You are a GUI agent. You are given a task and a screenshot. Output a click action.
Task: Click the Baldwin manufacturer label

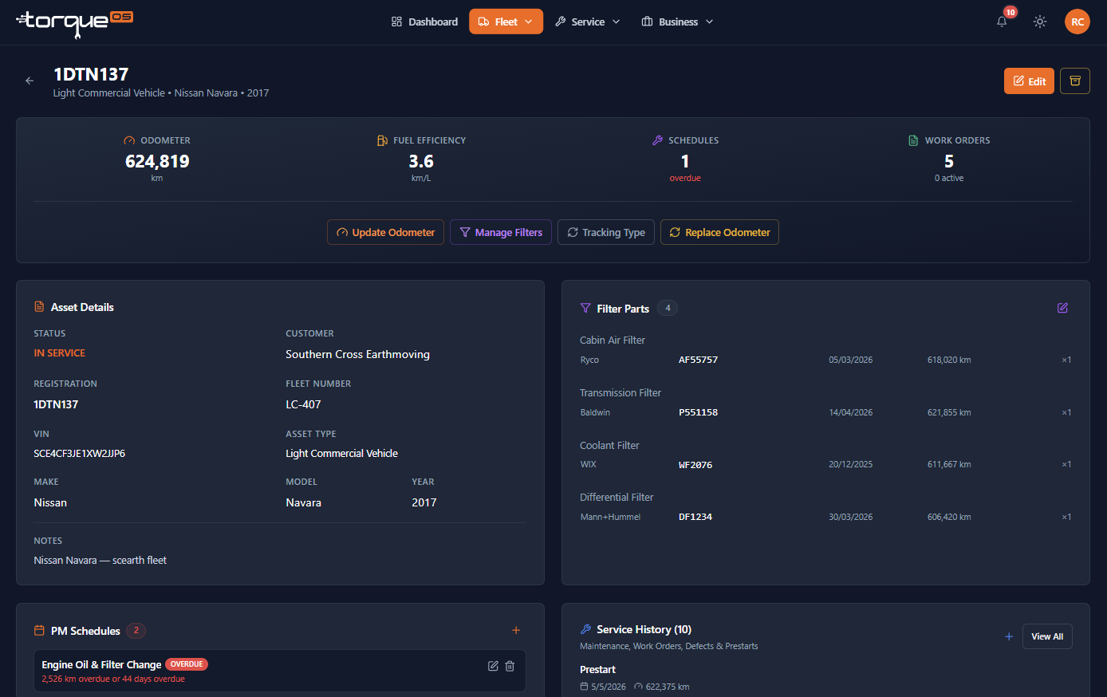(595, 412)
